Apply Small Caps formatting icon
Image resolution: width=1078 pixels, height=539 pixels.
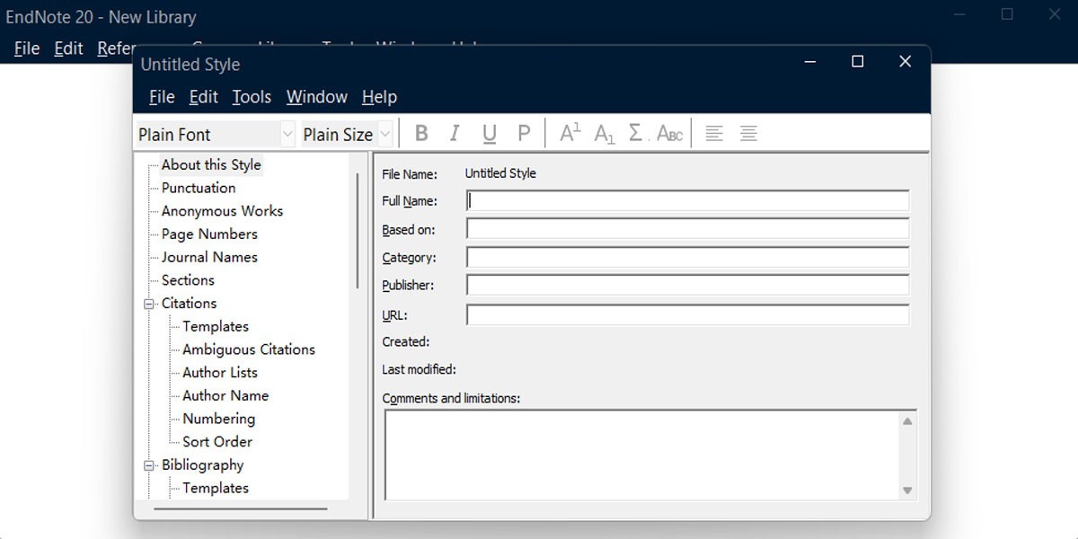pyautogui.click(x=670, y=134)
